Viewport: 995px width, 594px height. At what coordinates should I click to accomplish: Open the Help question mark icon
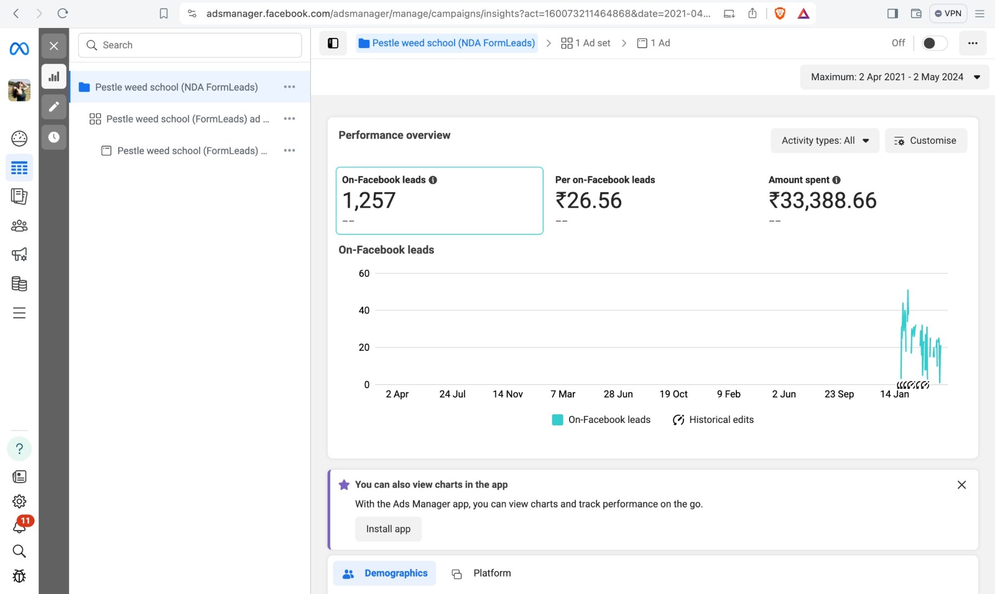[19, 448]
